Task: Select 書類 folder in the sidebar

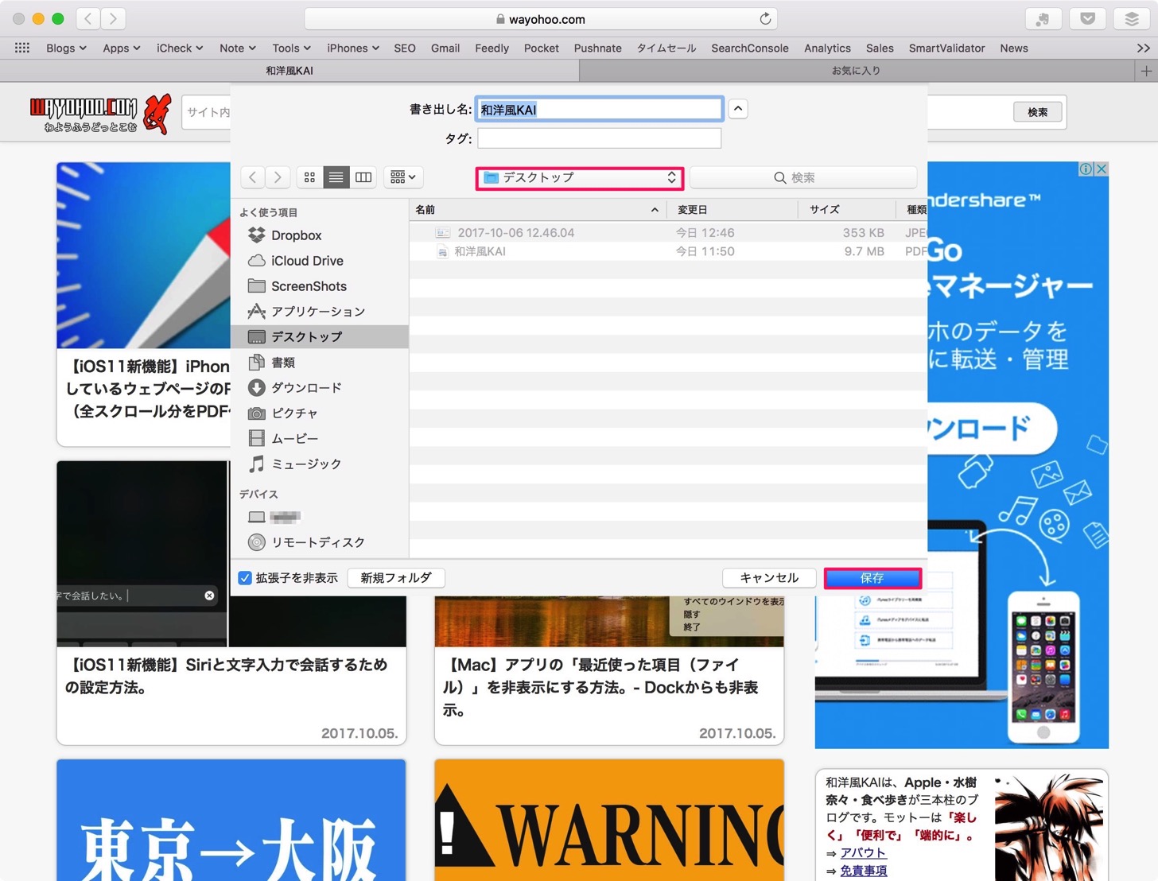Action: 320,363
